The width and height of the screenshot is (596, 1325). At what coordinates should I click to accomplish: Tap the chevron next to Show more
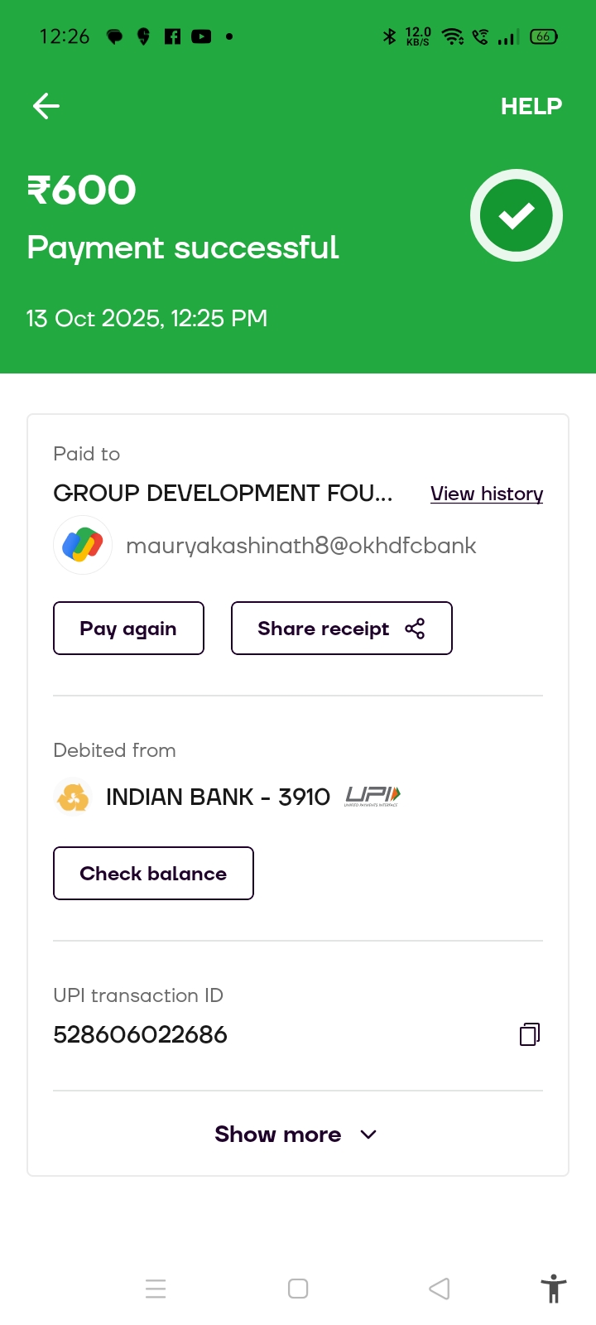369,1134
